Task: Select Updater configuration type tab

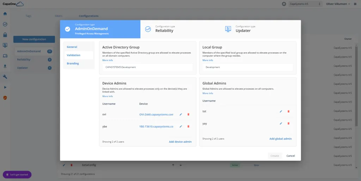Action: click(x=261, y=29)
